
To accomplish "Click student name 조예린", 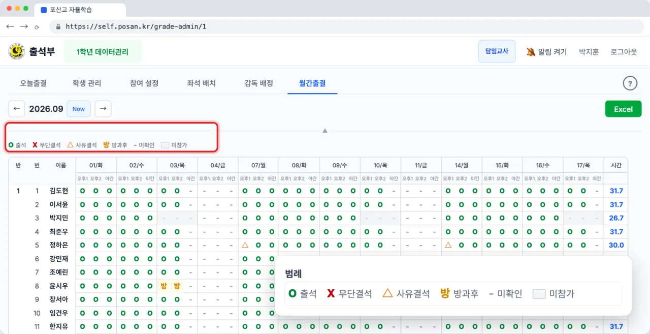I will click(59, 272).
